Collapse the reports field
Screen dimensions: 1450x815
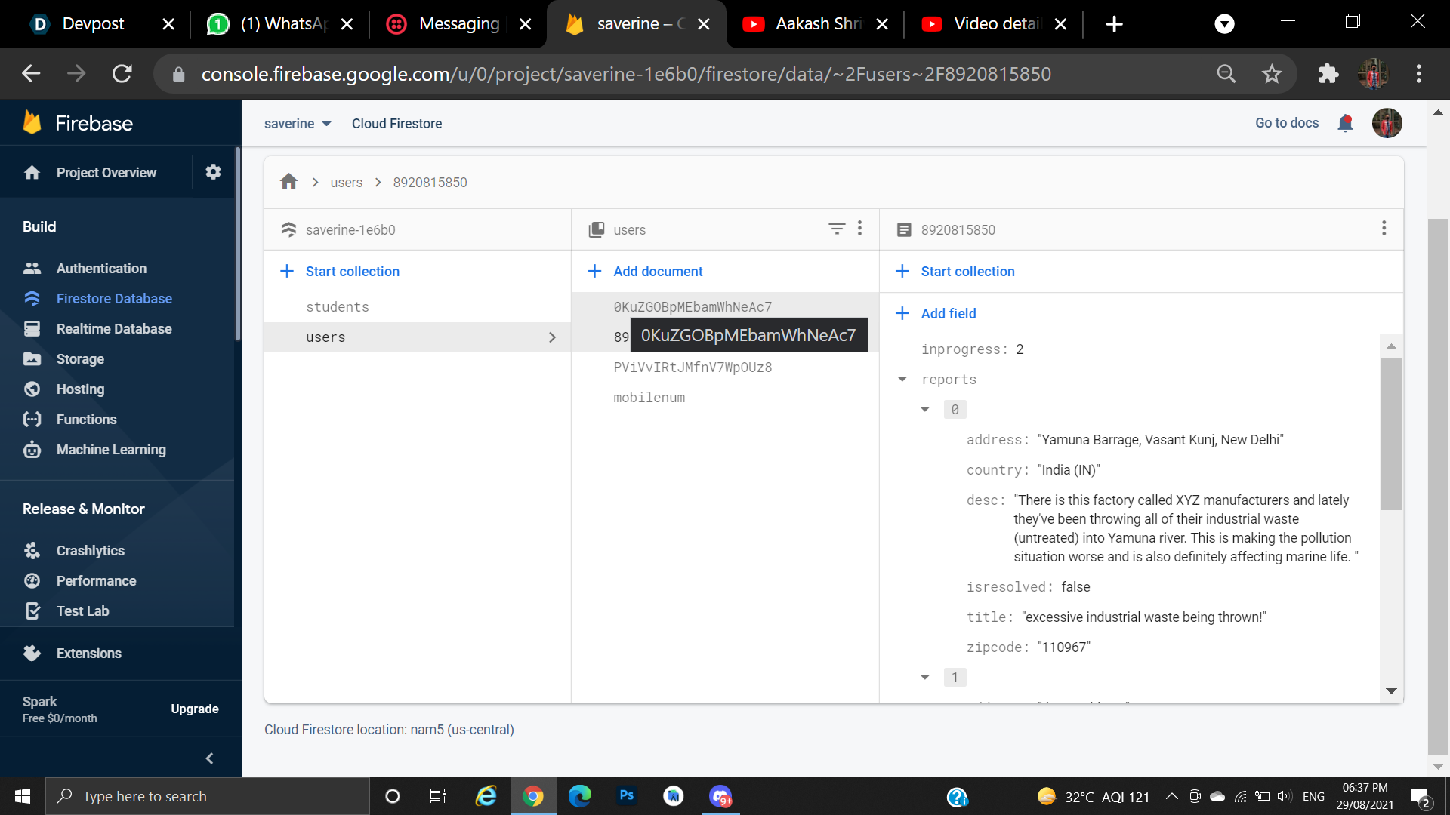tap(902, 380)
